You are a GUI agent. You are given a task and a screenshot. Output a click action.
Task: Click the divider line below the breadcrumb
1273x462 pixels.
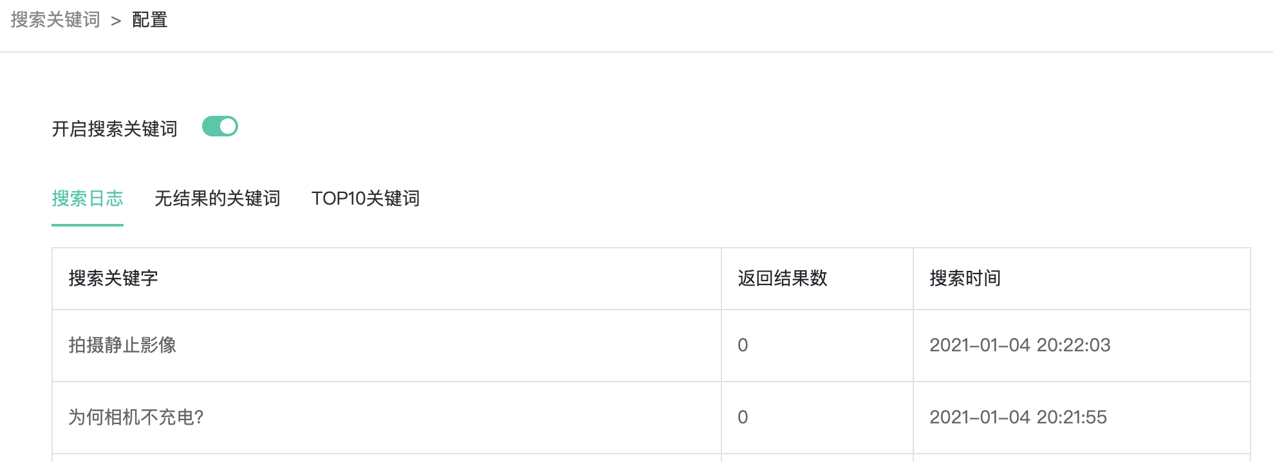tap(636, 52)
